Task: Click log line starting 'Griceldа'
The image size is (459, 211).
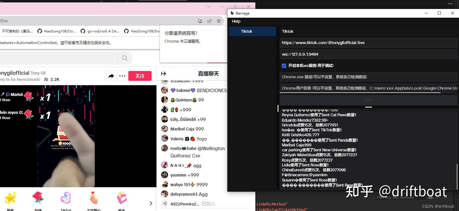Action: coord(310,125)
